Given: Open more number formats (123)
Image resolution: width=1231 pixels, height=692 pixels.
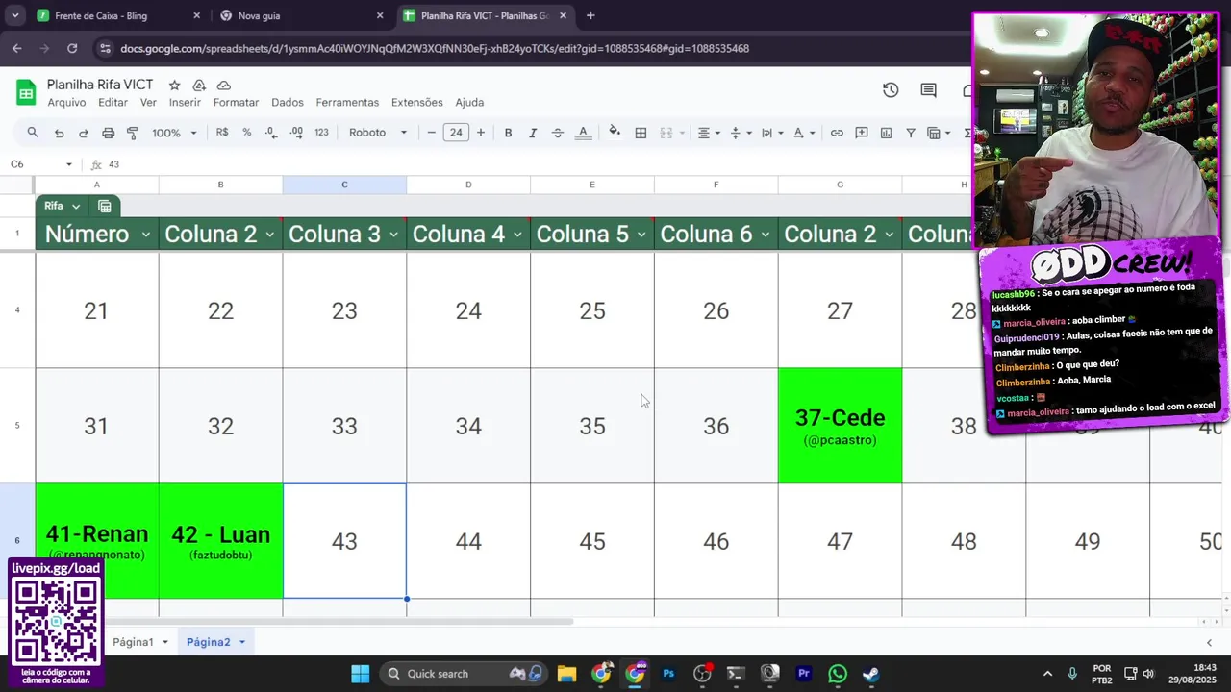Looking at the screenshot, I should [321, 133].
